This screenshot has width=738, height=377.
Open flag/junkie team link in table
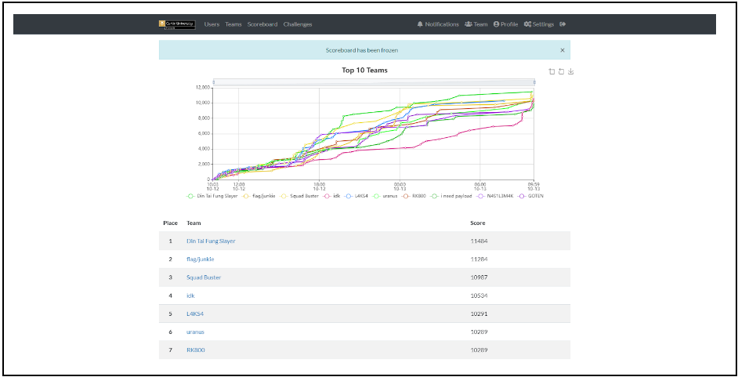click(x=200, y=259)
